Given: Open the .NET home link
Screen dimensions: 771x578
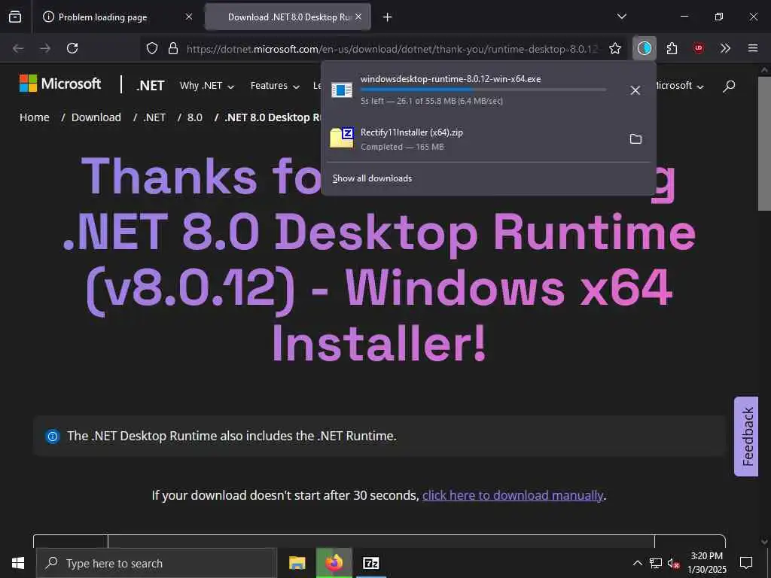Looking at the screenshot, I should coord(151,86).
